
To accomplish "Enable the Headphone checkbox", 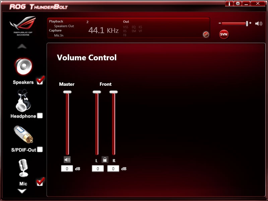I will (x=40, y=116).
